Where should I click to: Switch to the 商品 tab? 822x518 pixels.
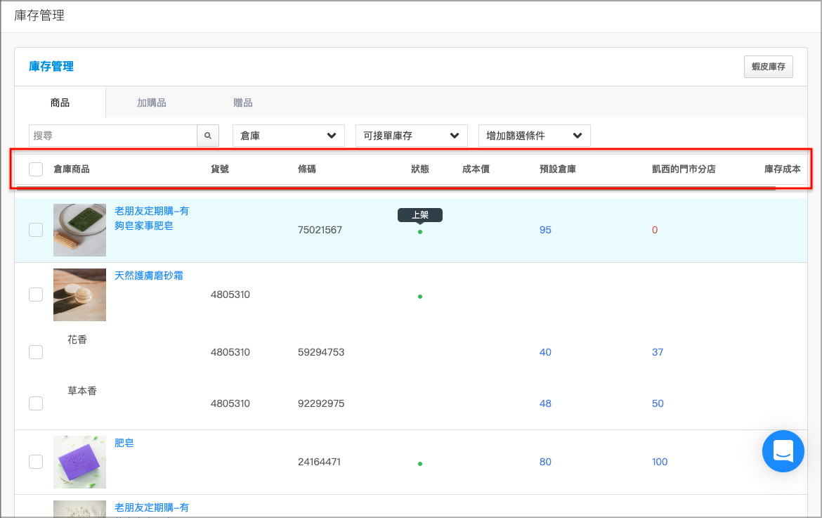60,103
